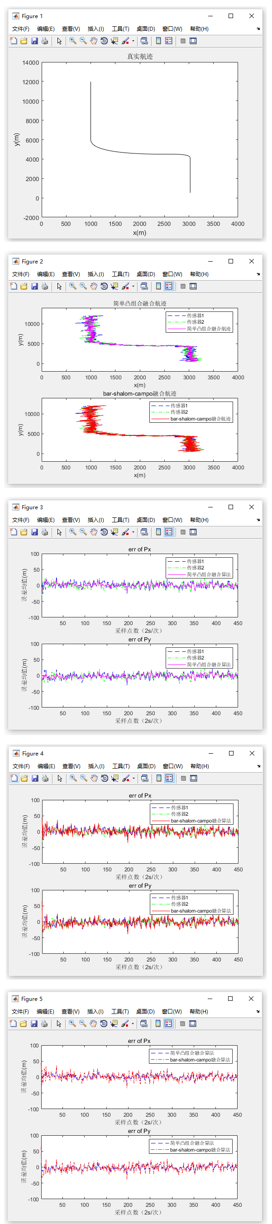272x1224 pixels.
Task: Click Link Plot icon in Figure 4
Action: click(x=145, y=778)
